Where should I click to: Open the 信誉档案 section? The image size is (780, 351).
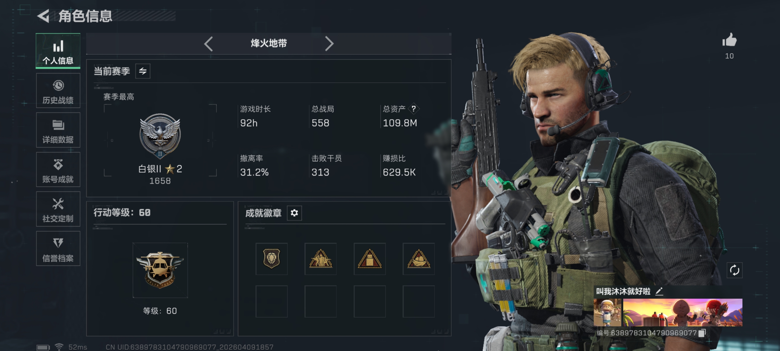(x=58, y=249)
